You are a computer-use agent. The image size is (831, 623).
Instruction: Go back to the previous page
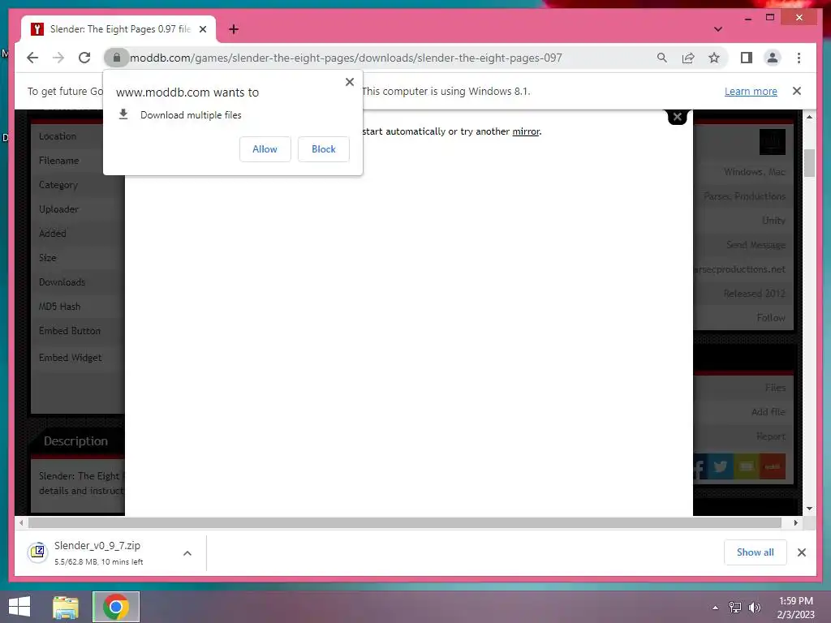click(x=32, y=58)
